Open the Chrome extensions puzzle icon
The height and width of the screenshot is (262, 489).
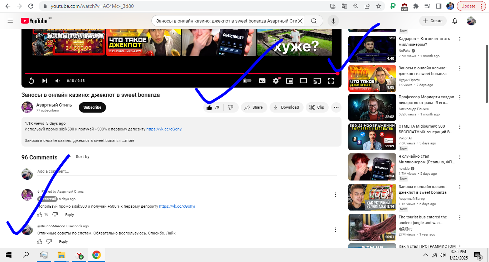(416, 6)
